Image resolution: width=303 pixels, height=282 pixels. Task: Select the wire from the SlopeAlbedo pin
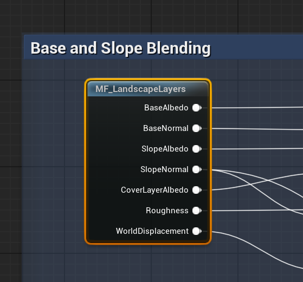(x=257, y=149)
